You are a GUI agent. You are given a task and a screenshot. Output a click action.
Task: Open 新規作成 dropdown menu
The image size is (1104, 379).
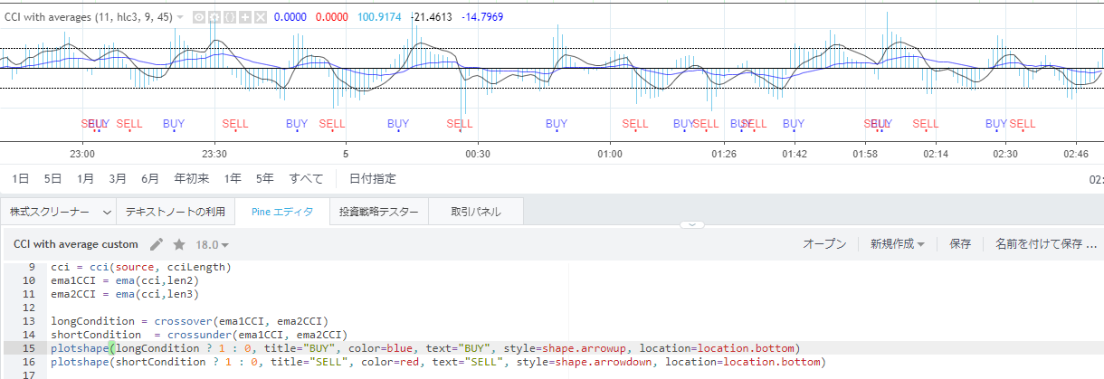pos(897,244)
